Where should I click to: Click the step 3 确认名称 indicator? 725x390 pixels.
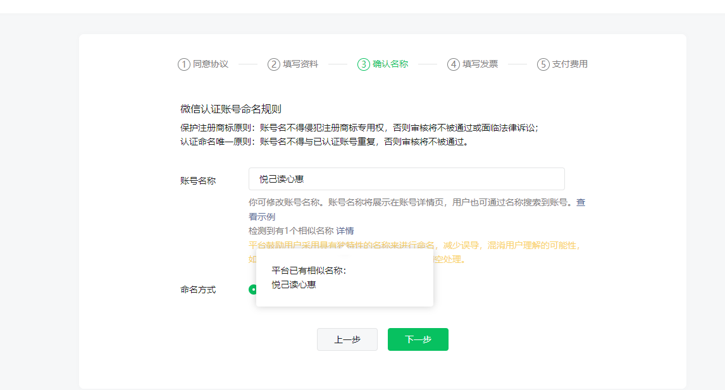click(383, 64)
